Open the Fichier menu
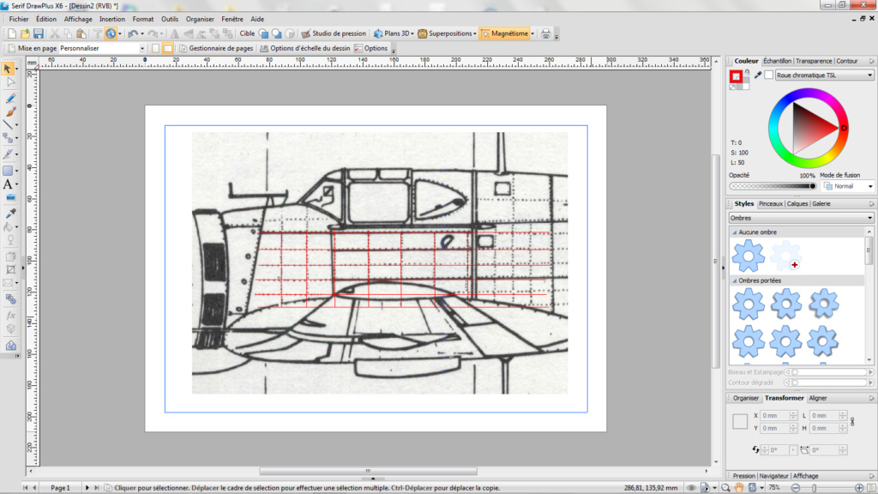The width and height of the screenshot is (878, 494). coord(19,19)
